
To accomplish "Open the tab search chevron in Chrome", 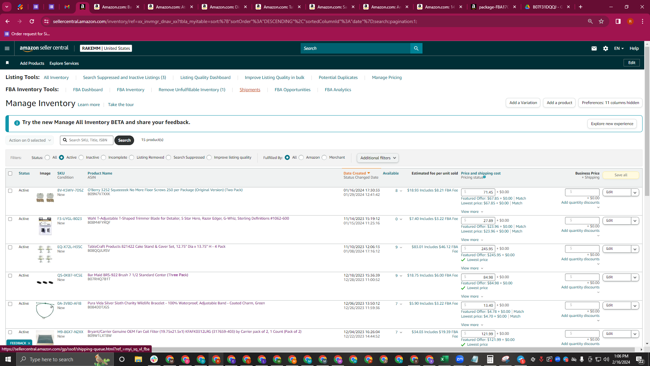I will pos(7,7).
